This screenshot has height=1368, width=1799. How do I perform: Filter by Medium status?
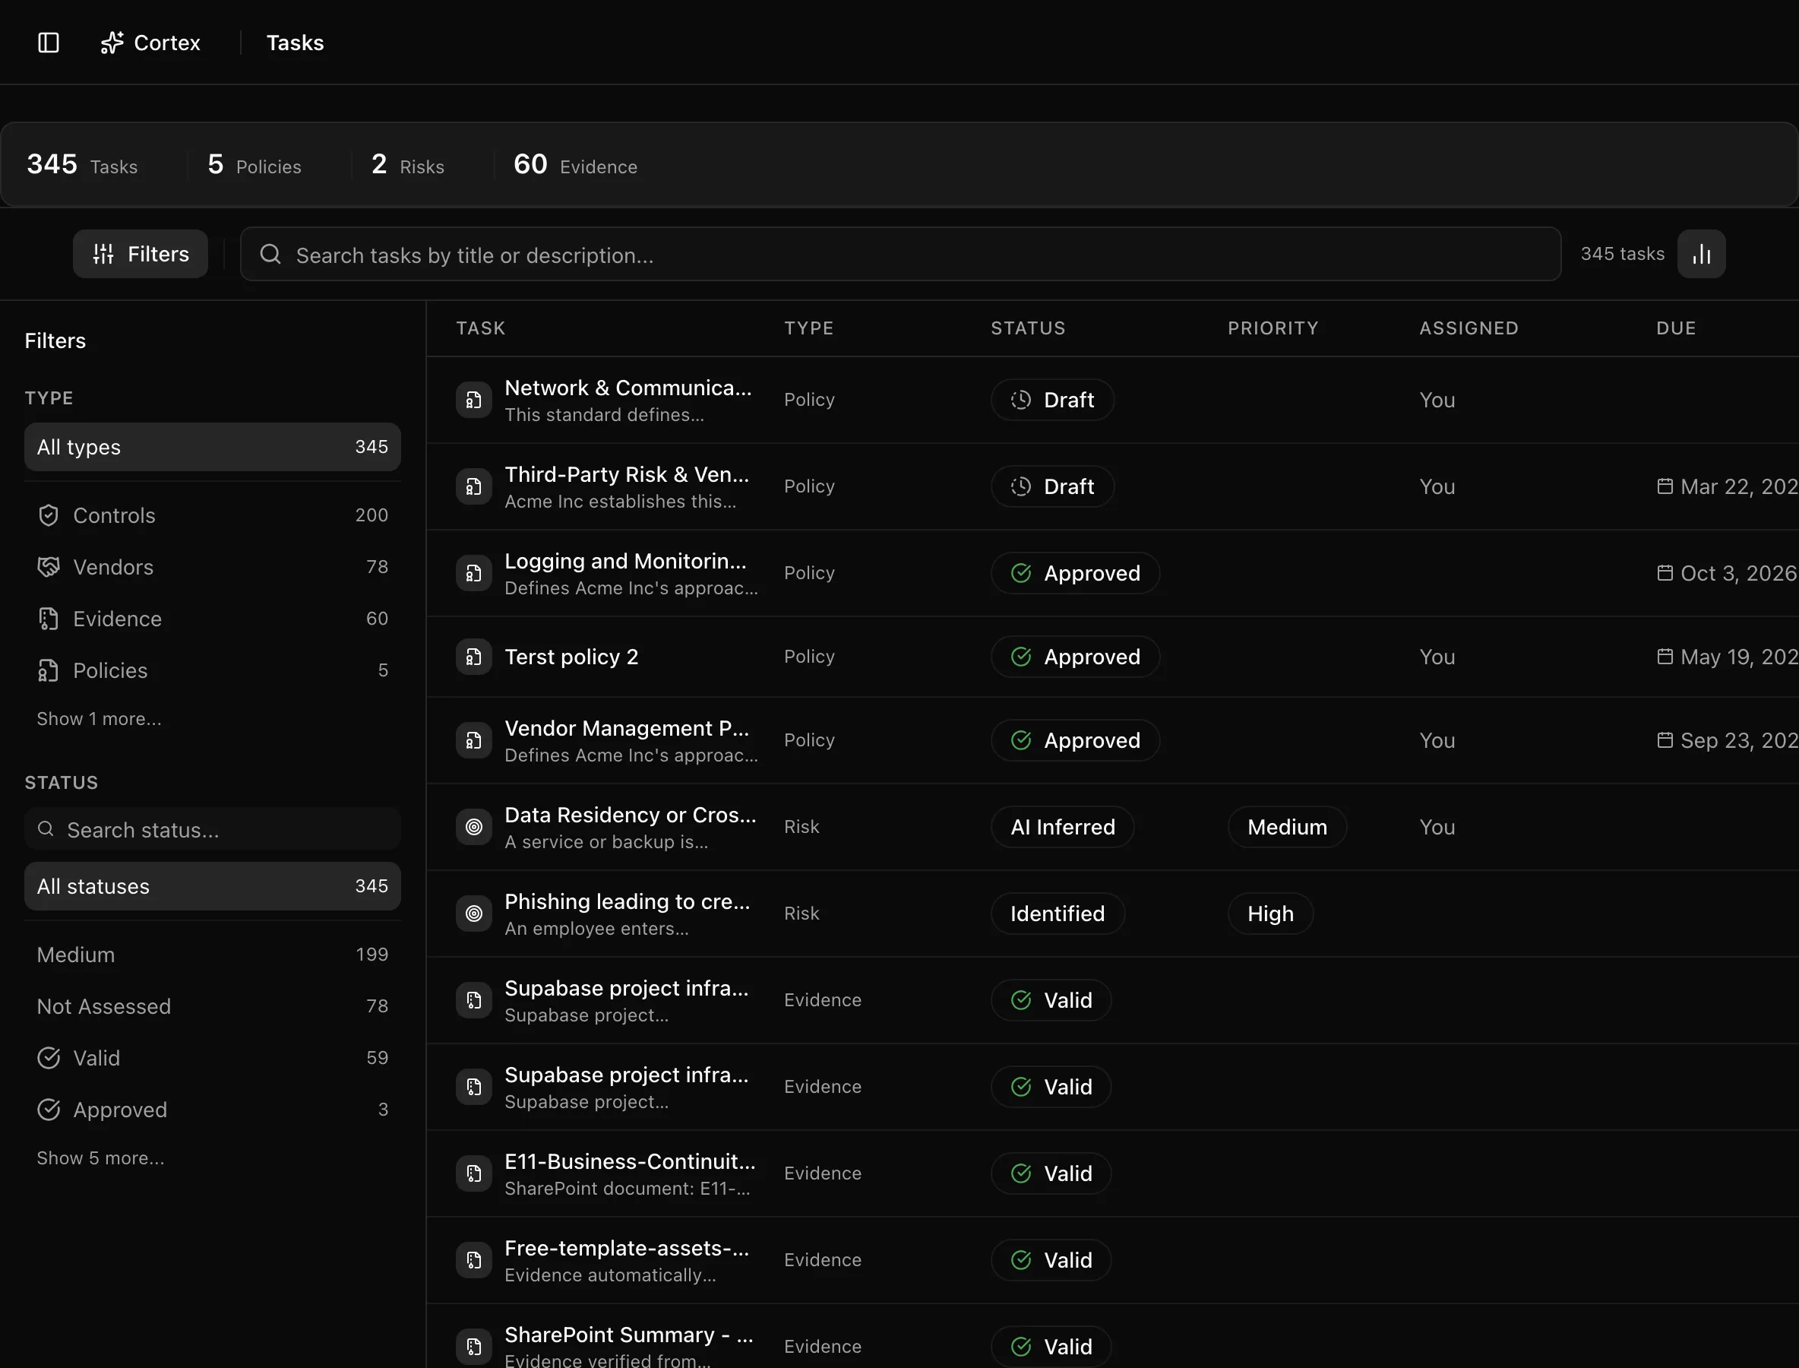[213, 955]
